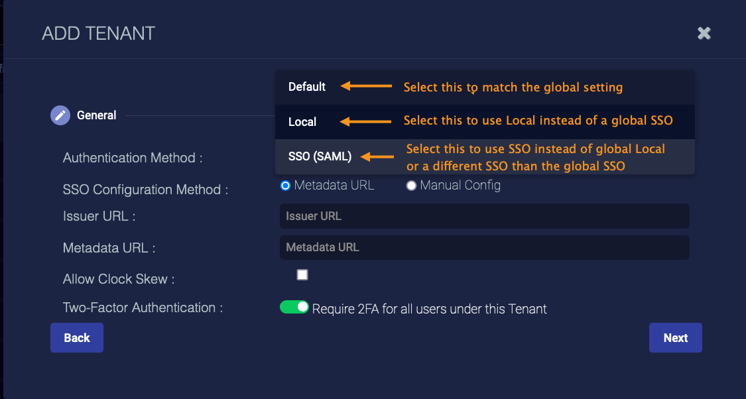
Task: Go back with the Back button
Action: tap(77, 338)
